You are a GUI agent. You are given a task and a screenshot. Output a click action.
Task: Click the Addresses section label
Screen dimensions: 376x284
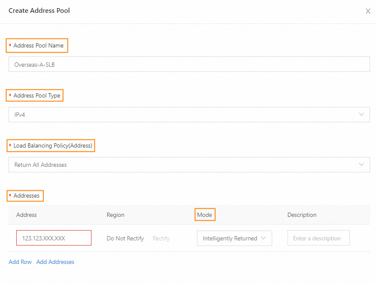(26, 196)
